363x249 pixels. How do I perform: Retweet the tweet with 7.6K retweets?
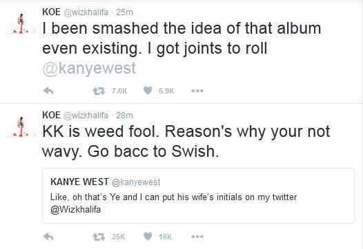99,91
